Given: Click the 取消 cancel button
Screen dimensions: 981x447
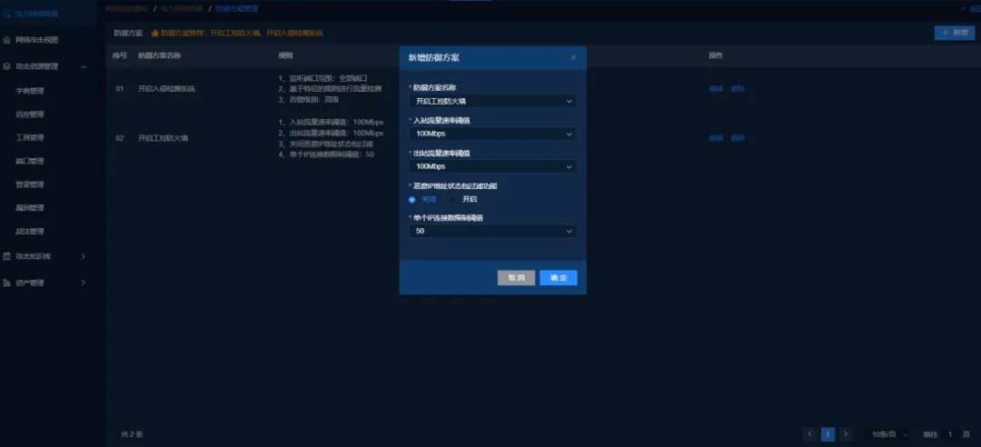Looking at the screenshot, I should point(516,278).
